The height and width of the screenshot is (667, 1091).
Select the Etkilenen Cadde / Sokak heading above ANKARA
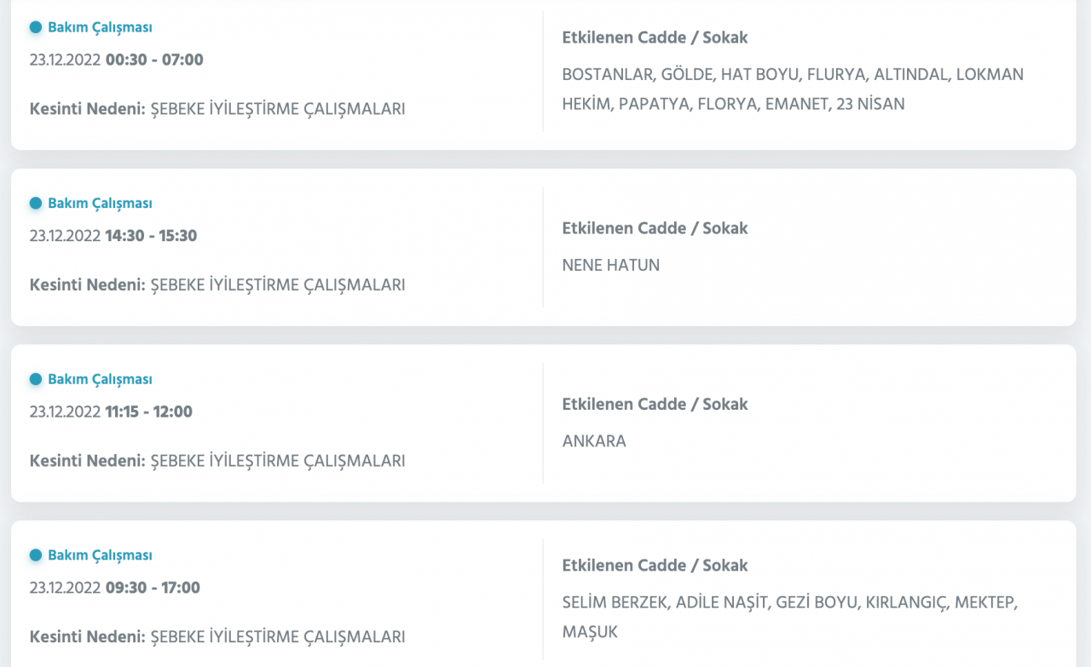point(655,404)
